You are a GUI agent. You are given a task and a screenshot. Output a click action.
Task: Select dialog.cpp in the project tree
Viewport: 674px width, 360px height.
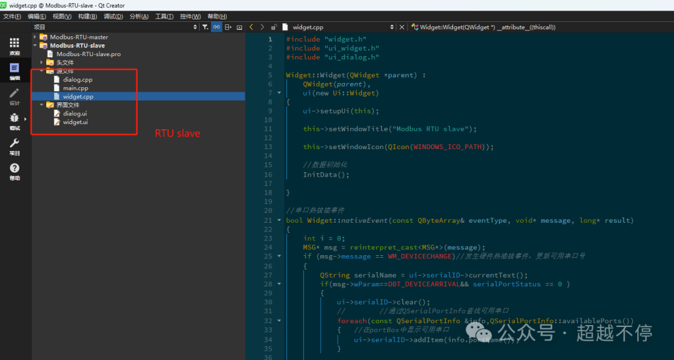click(x=77, y=79)
